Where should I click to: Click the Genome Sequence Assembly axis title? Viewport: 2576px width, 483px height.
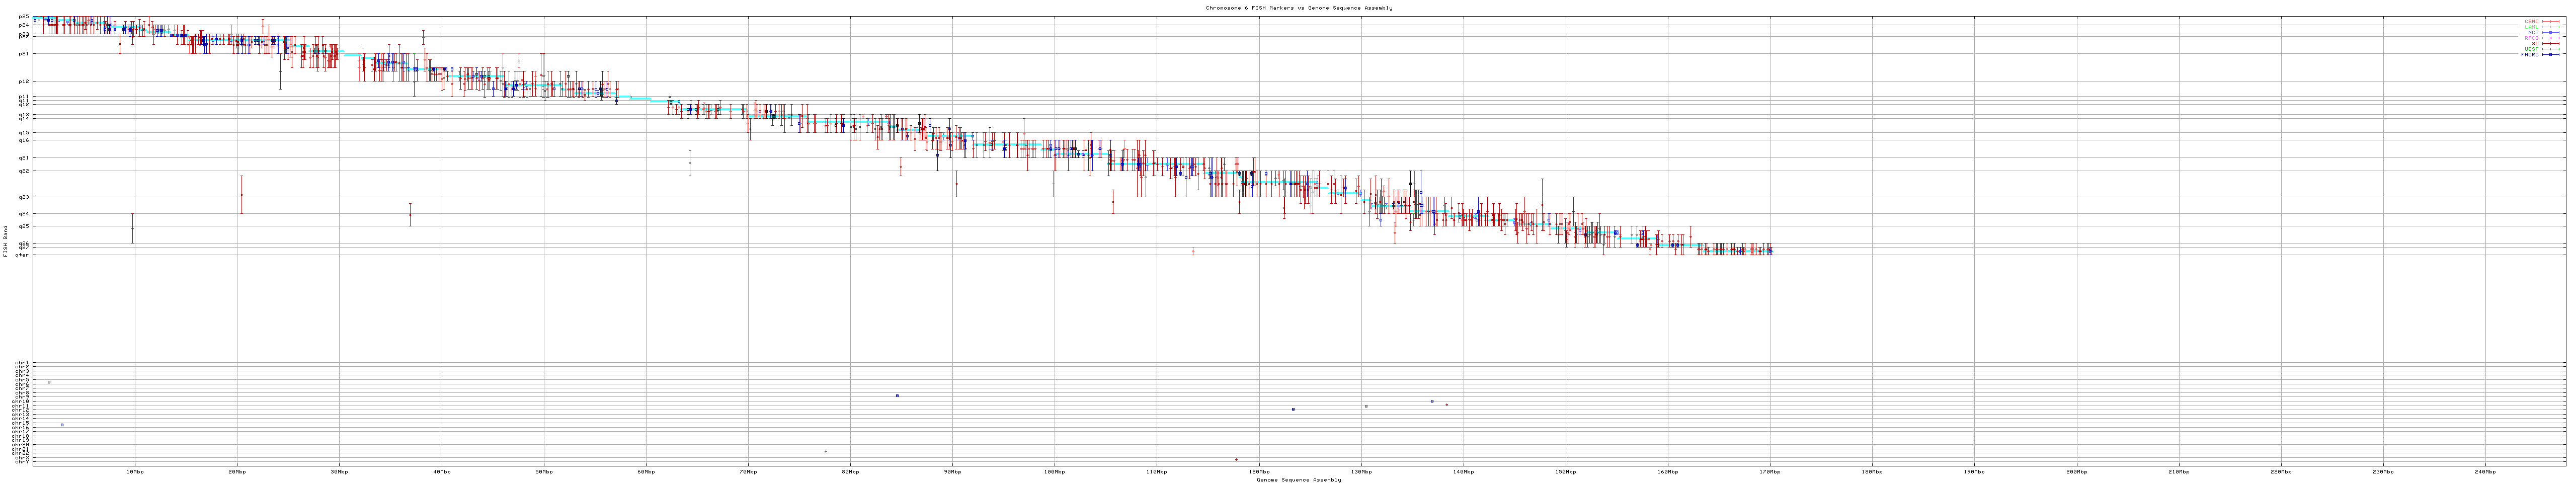click(1298, 480)
